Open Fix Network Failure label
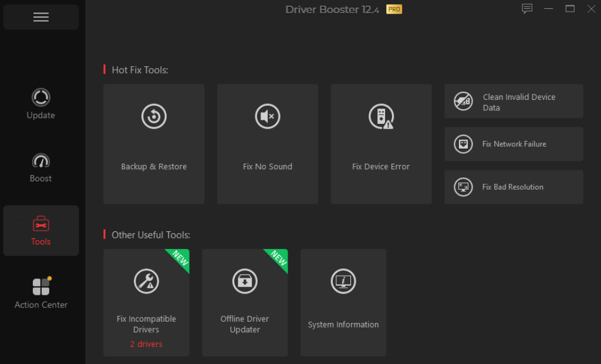This screenshot has width=601, height=364. point(514,144)
